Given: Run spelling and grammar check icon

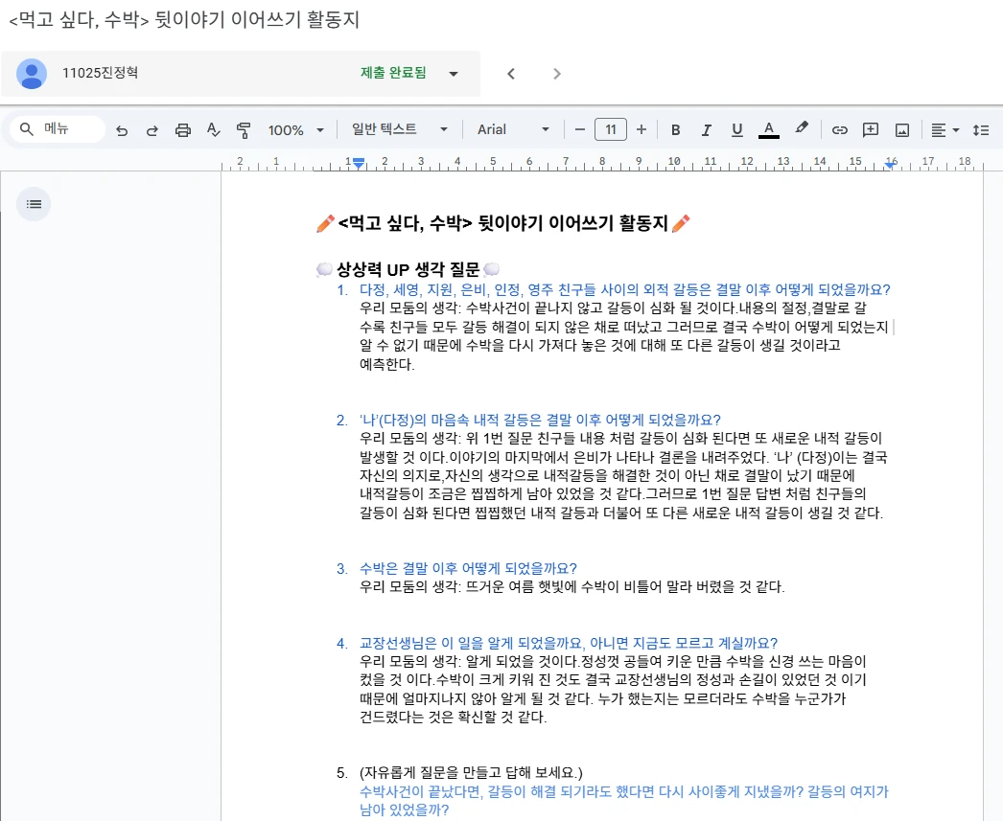Looking at the screenshot, I should tap(214, 129).
